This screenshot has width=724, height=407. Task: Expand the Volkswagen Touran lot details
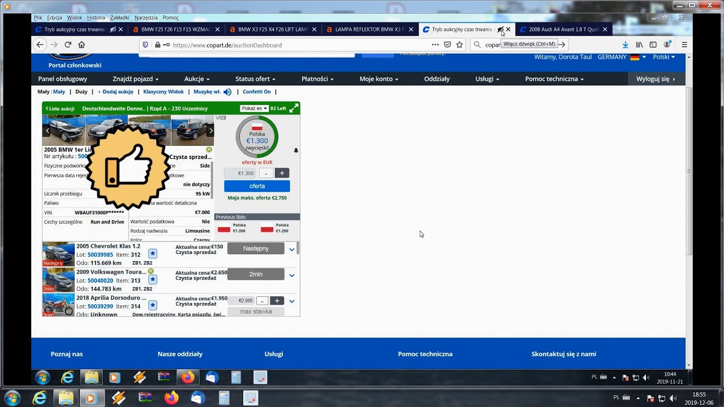click(x=292, y=275)
